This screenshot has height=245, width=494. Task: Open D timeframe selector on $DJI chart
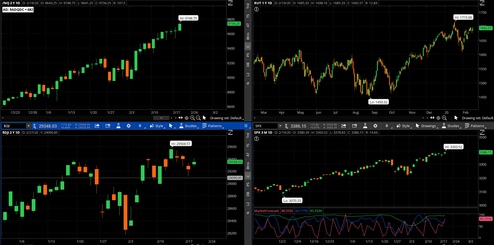click(141, 126)
